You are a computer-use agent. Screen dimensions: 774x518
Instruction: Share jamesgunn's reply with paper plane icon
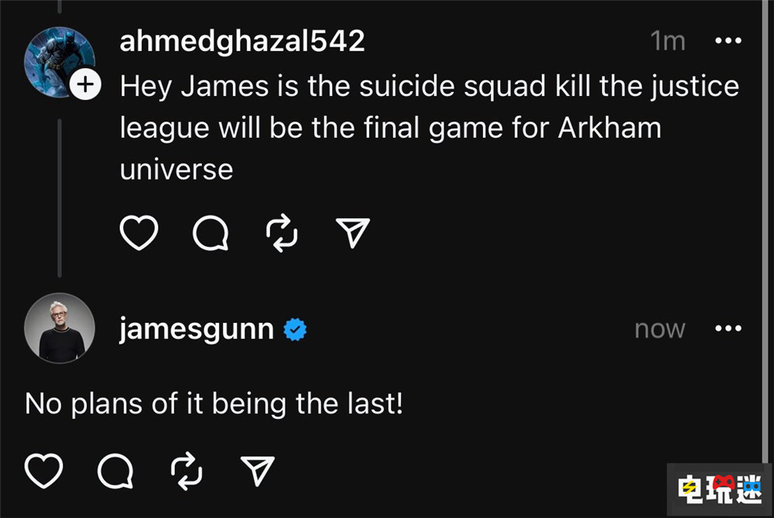(258, 470)
